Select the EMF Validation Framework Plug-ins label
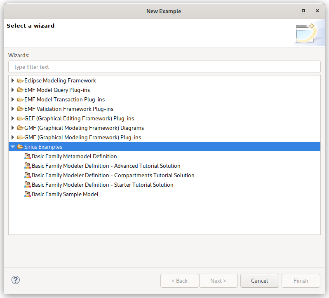Screen dimensions: 329x298 (x=69, y=109)
